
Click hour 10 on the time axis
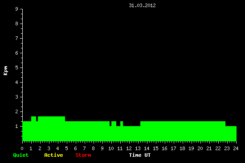pos(111,148)
